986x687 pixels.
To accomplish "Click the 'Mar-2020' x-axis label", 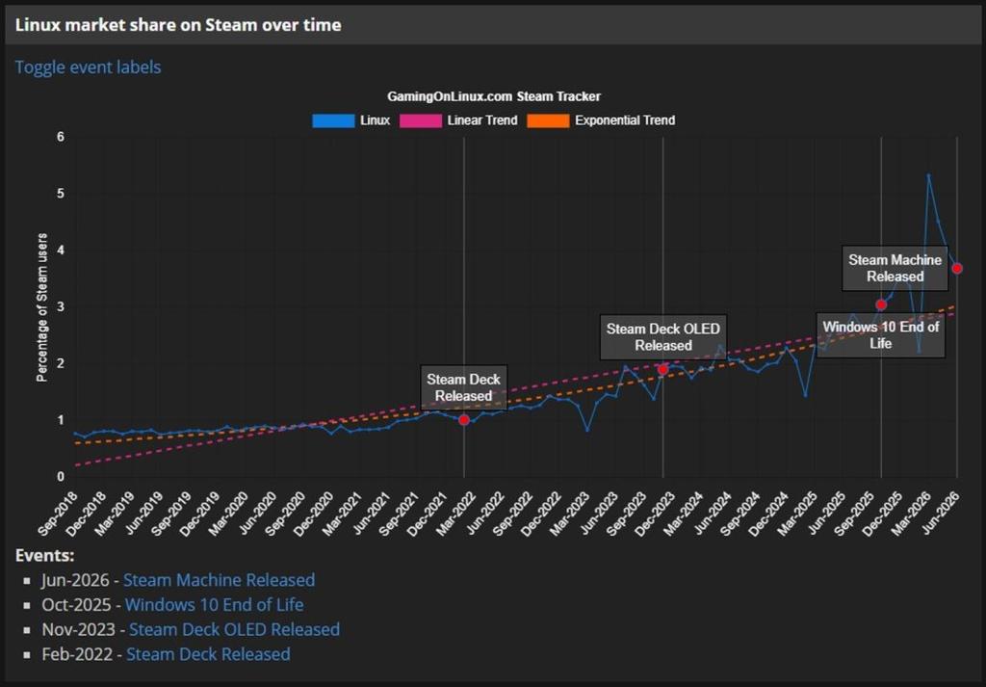I will coord(228,513).
